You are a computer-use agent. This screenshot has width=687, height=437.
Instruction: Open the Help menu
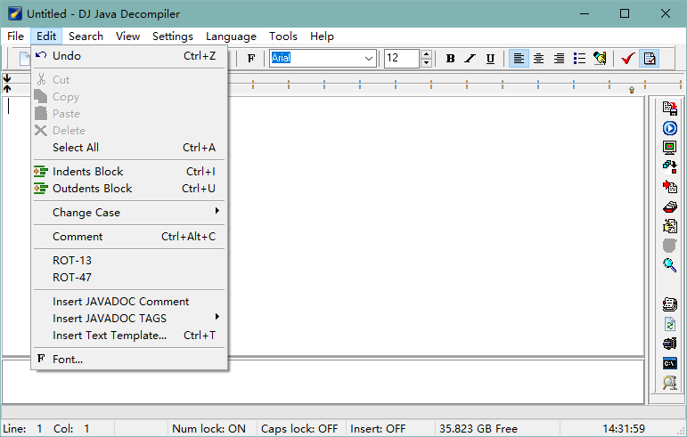322,36
